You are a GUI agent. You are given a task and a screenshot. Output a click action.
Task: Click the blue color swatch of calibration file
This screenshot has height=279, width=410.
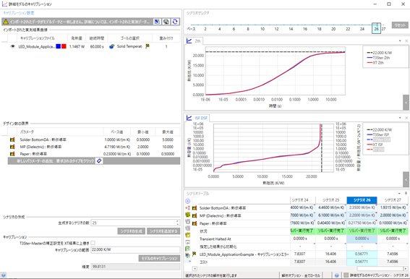pos(59,46)
